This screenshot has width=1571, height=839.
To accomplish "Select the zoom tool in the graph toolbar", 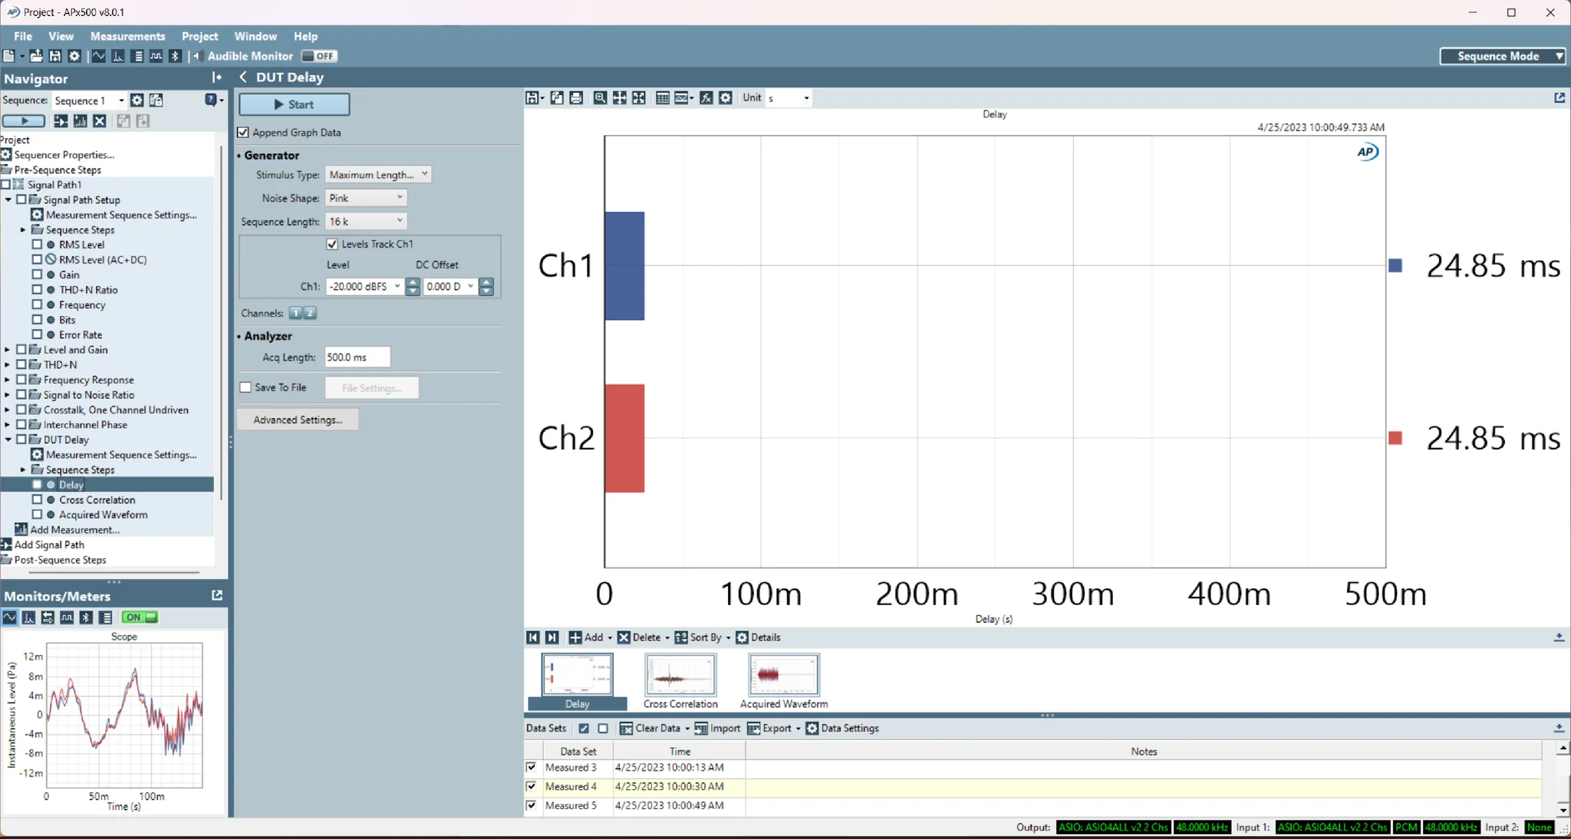I will [598, 97].
